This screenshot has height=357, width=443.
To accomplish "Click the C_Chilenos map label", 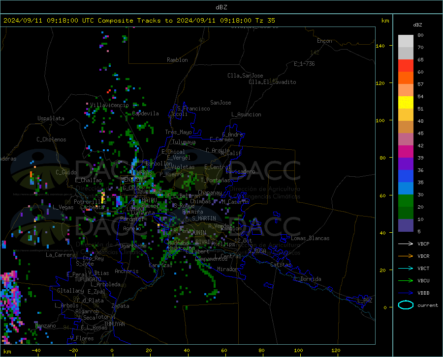I will [51, 139].
